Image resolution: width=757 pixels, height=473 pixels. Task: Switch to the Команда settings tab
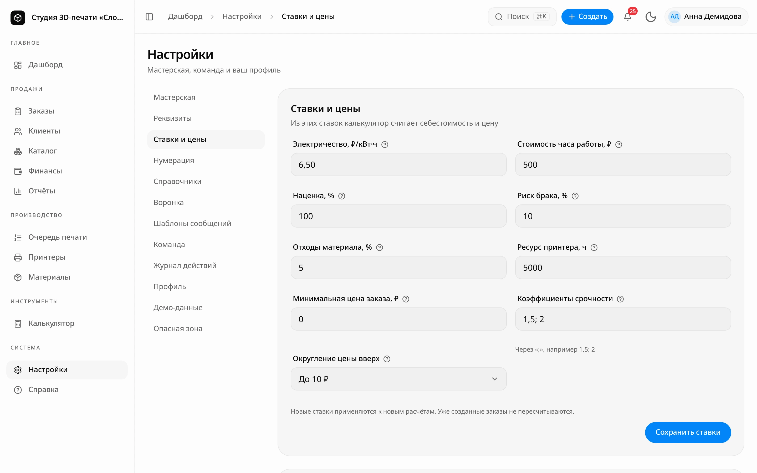tap(206, 245)
